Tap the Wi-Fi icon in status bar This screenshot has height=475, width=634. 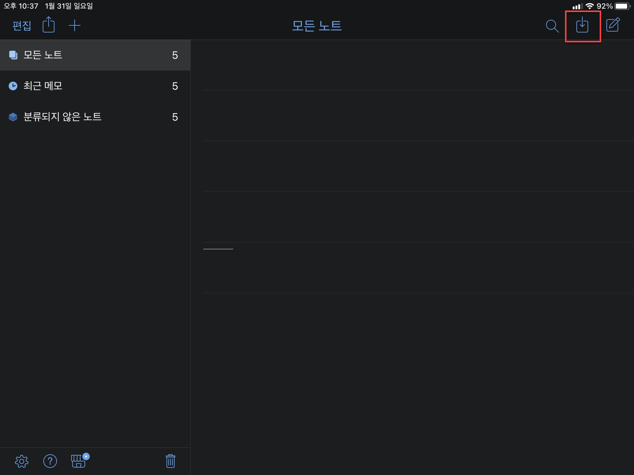[590, 6]
